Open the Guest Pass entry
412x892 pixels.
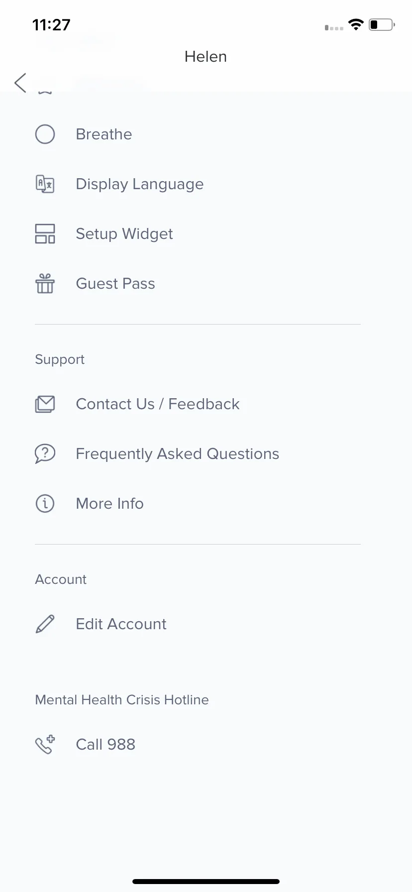click(198, 283)
